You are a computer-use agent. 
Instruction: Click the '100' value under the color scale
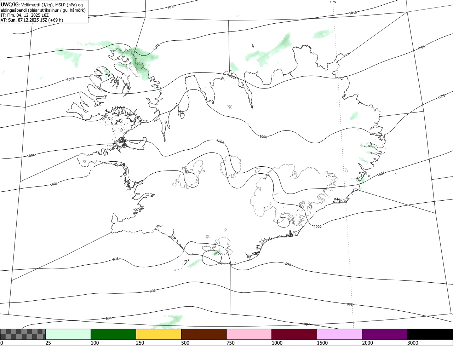coord(95,343)
